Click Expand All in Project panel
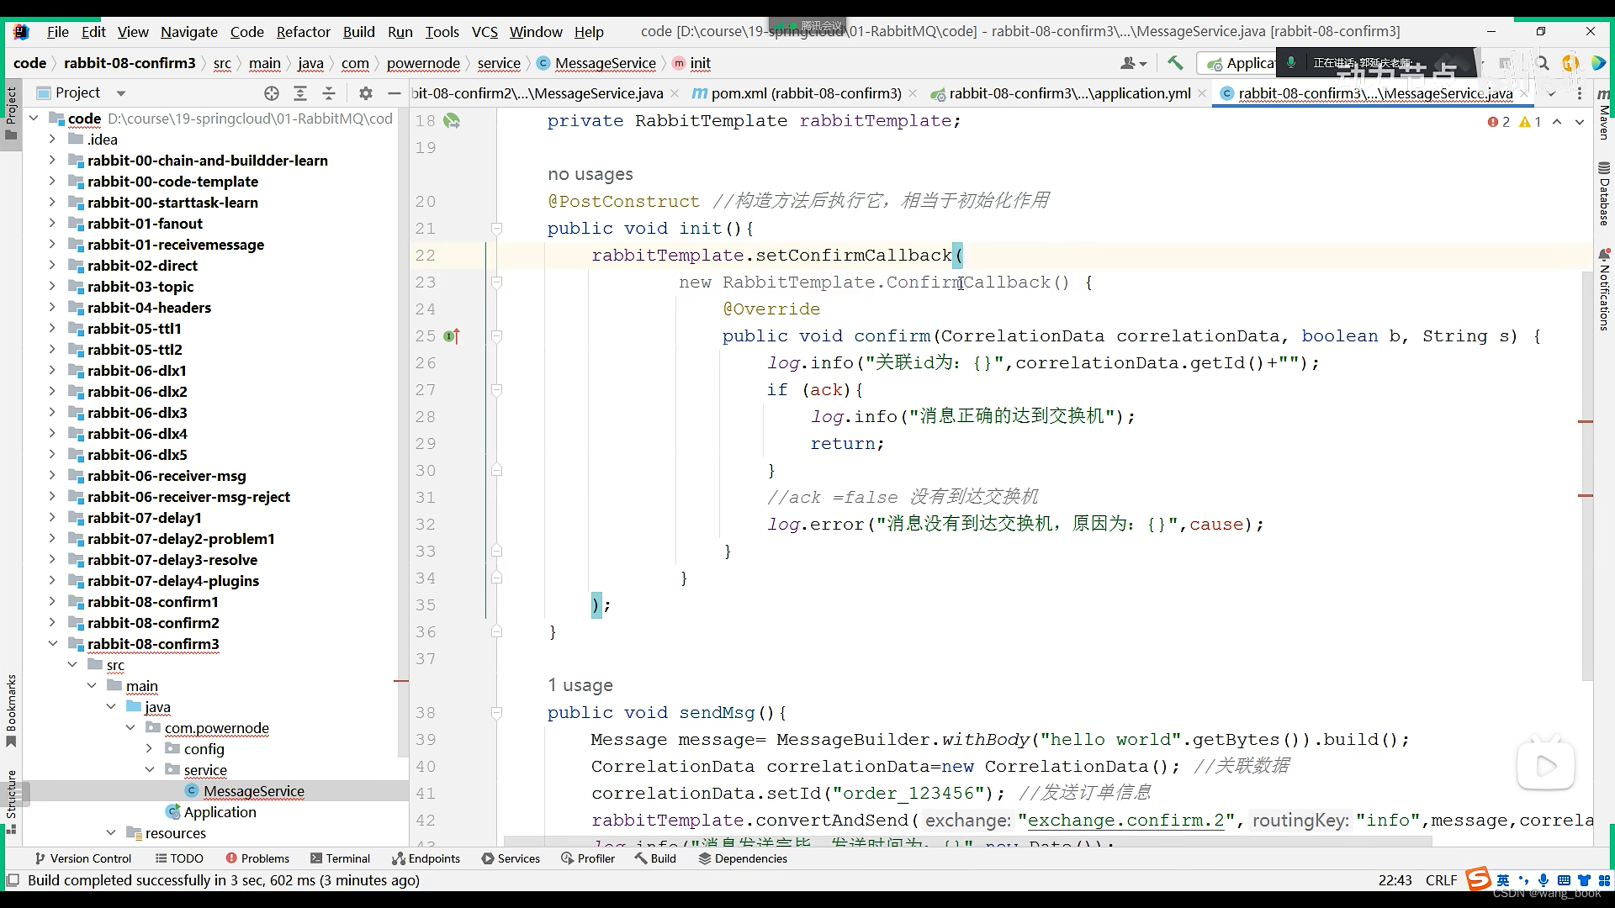Image resolution: width=1615 pixels, height=908 pixels. click(300, 93)
